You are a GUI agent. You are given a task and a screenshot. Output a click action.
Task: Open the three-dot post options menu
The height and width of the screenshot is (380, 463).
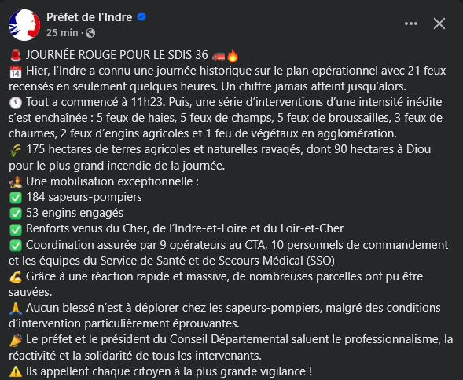coord(411,24)
